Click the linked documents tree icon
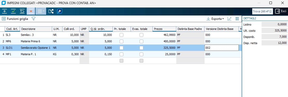288x97 pixels. point(51,11)
